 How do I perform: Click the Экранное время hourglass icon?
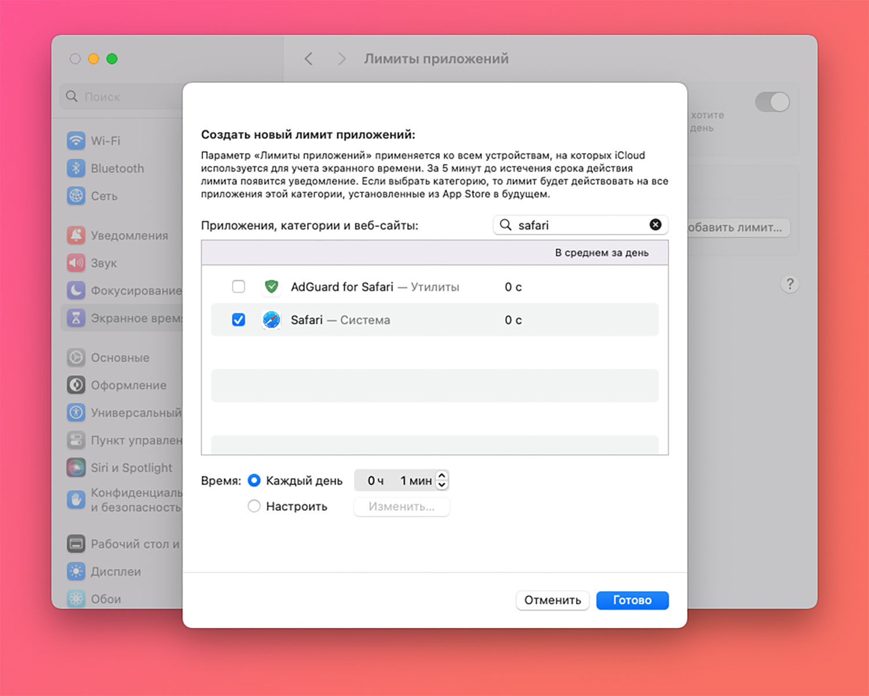pos(76,318)
